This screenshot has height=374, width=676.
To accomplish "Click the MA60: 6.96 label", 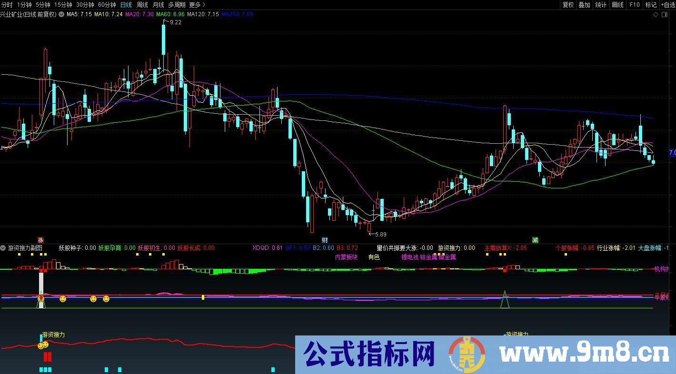I will (x=170, y=14).
